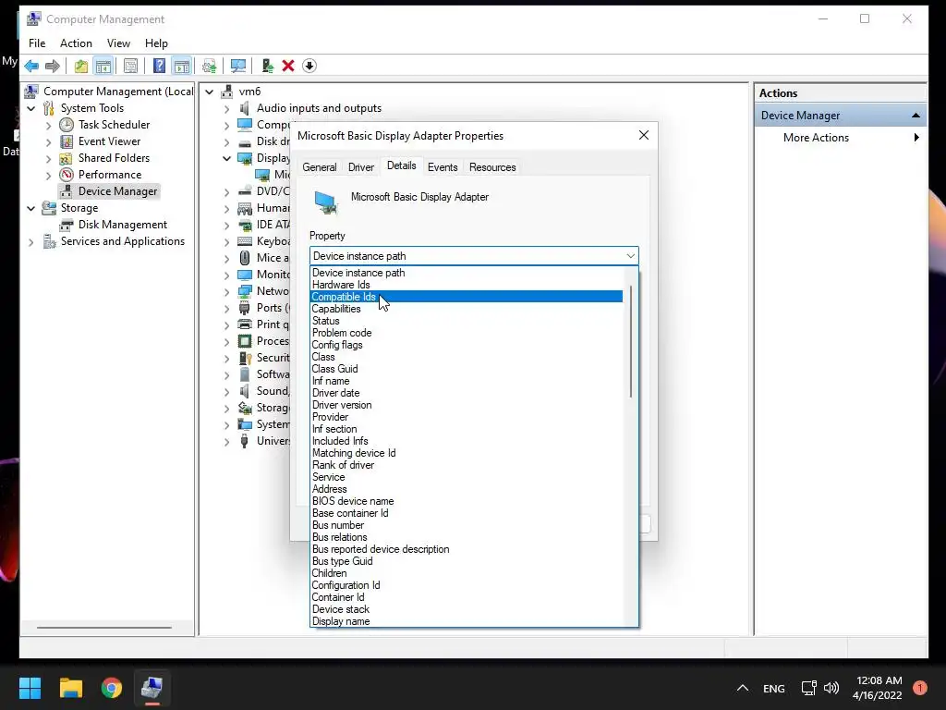This screenshot has width=946, height=710.
Task: Click the ENG language indicator
Action: click(773, 688)
